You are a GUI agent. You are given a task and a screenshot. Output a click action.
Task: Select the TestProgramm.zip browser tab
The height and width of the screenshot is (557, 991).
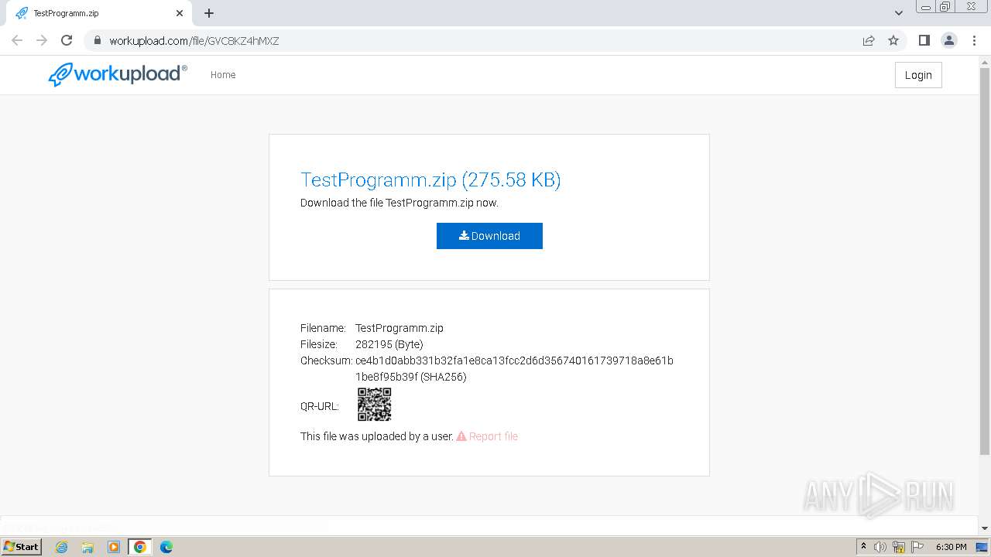tap(98, 13)
